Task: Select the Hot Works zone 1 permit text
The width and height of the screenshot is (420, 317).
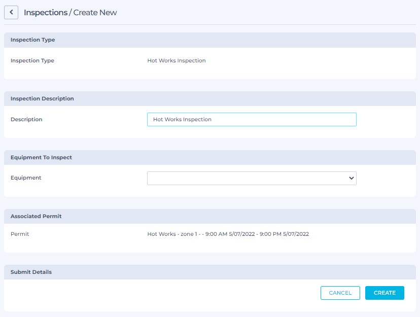Action: pyautogui.click(x=228, y=234)
